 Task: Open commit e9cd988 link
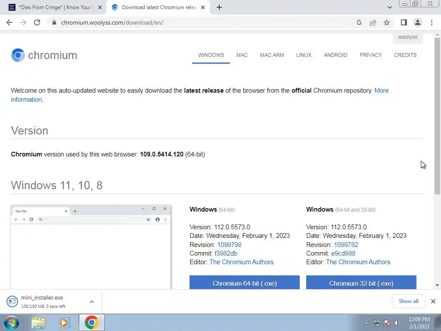[343, 253]
